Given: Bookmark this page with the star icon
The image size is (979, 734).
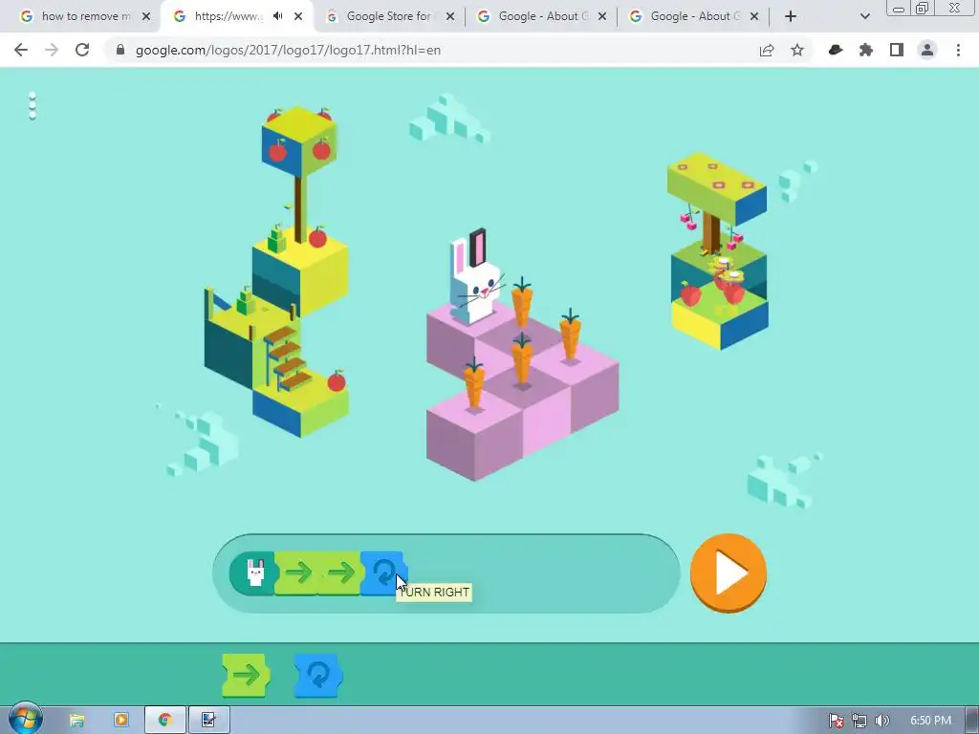Looking at the screenshot, I should [797, 50].
